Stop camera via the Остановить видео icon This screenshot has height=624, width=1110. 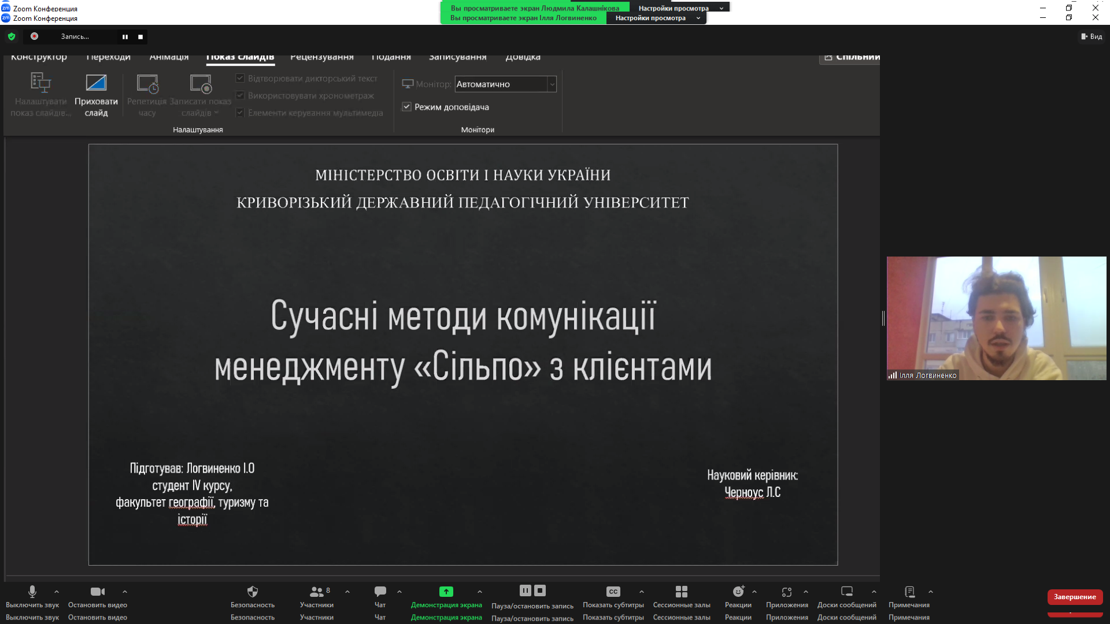(97, 592)
